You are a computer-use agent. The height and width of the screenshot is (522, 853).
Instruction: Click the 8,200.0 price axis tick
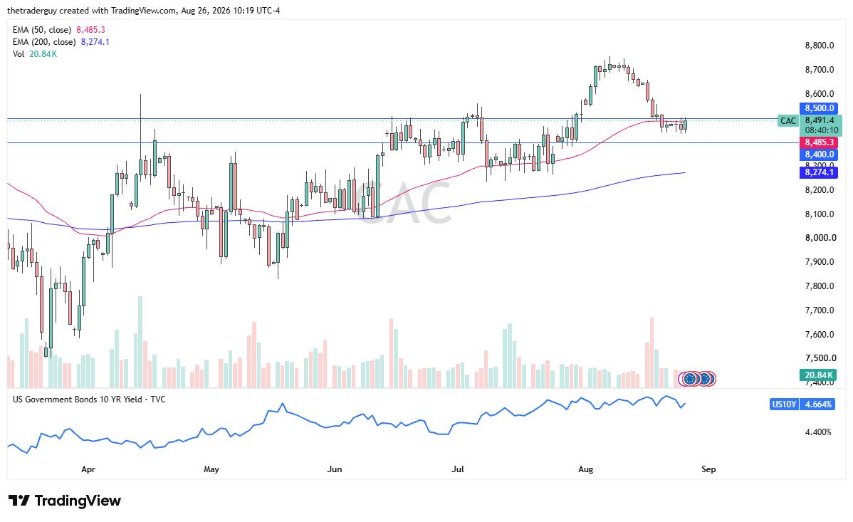(820, 190)
